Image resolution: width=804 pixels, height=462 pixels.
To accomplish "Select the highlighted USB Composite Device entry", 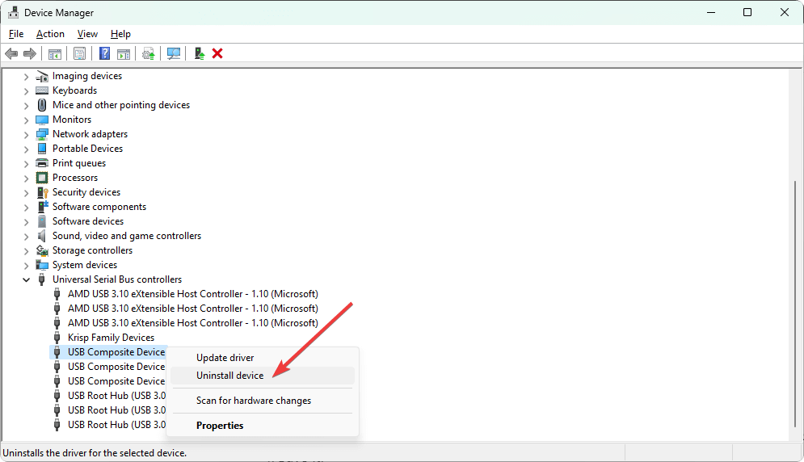I will click(116, 352).
